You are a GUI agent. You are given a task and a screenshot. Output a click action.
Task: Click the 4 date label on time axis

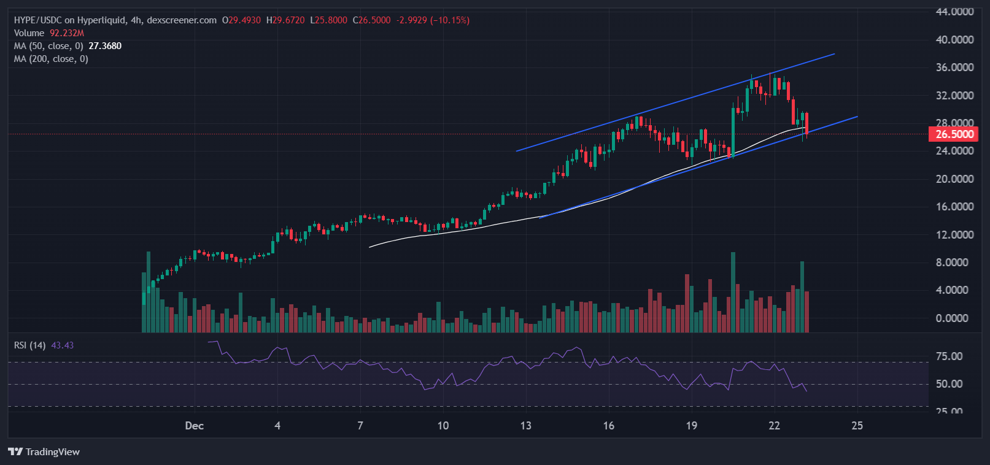pos(277,426)
